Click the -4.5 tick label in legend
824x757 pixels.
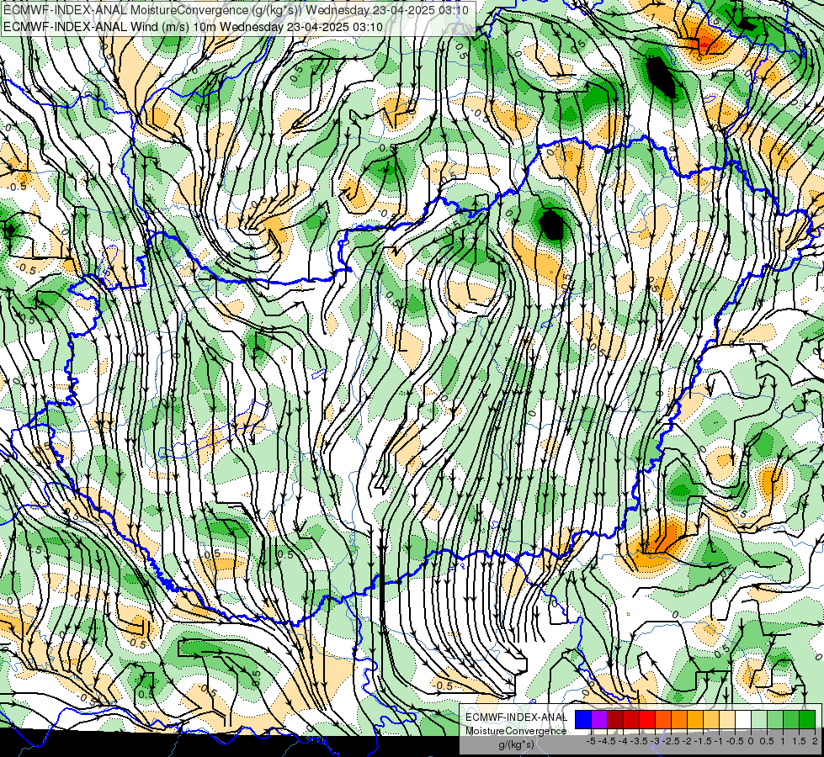[607, 741]
